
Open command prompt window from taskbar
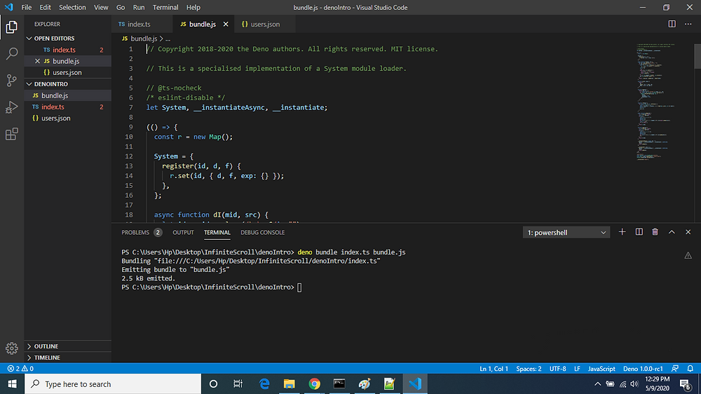339,383
